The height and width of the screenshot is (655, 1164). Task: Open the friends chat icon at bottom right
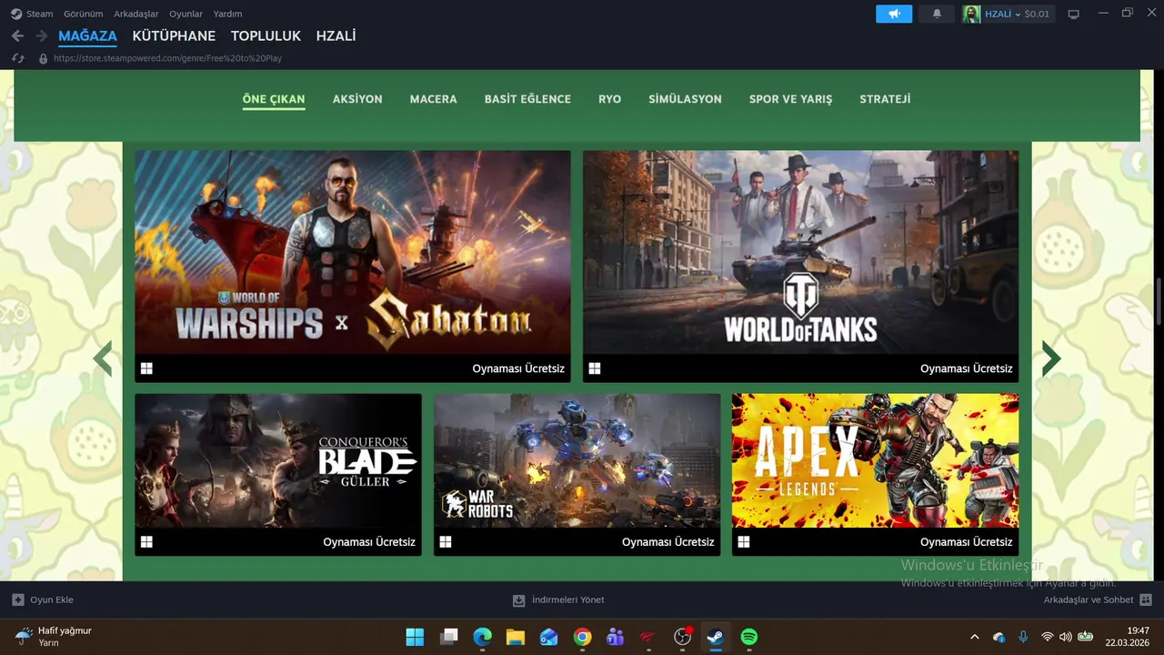[1146, 600]
